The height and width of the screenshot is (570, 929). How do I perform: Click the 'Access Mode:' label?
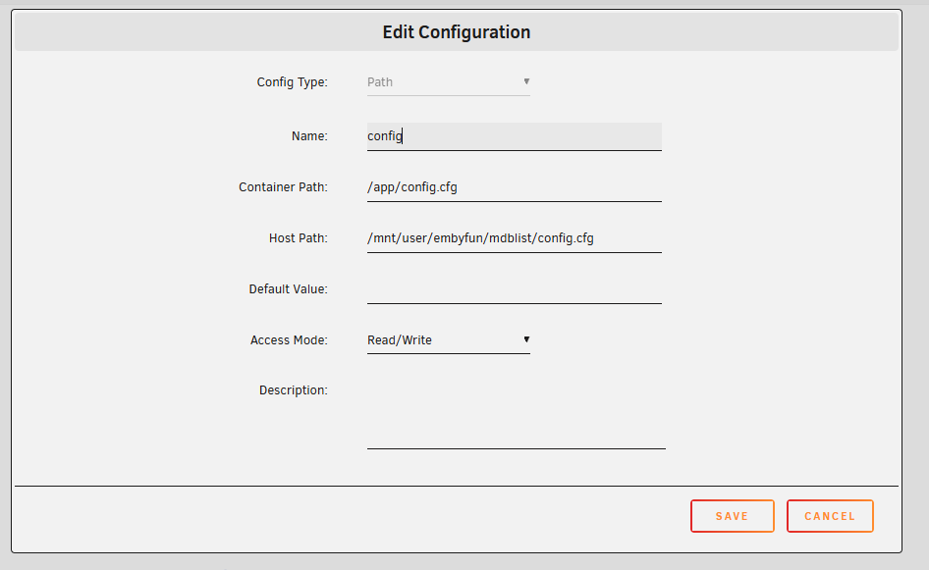[289, 340]
